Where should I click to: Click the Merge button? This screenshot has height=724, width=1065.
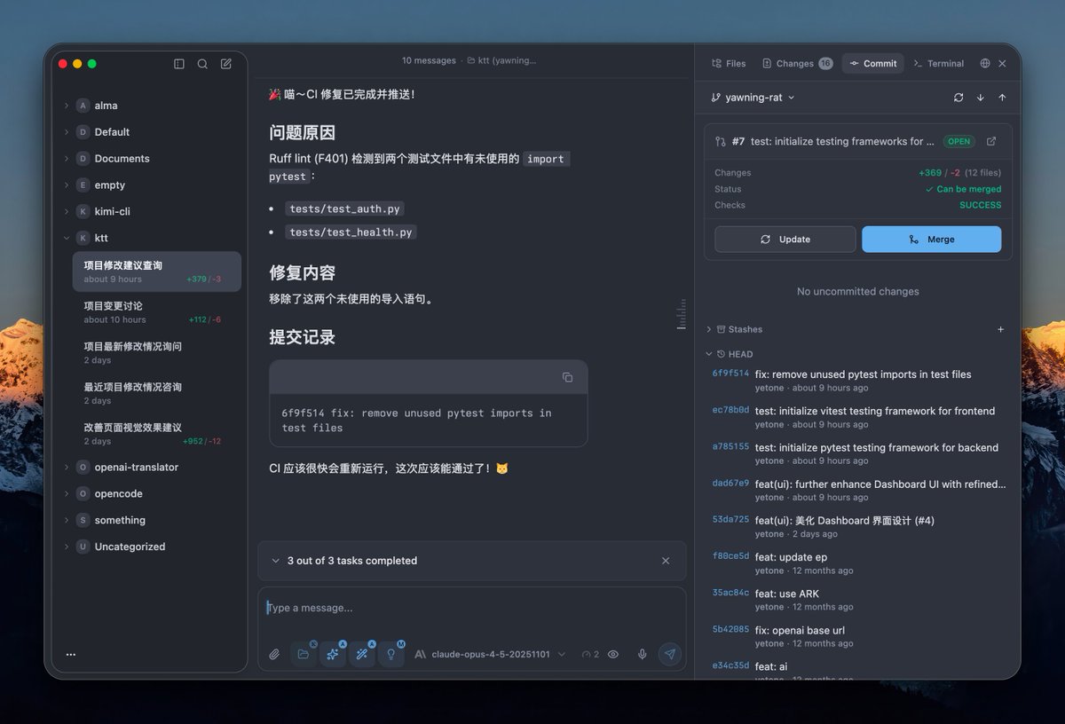(x=931, y=240)
